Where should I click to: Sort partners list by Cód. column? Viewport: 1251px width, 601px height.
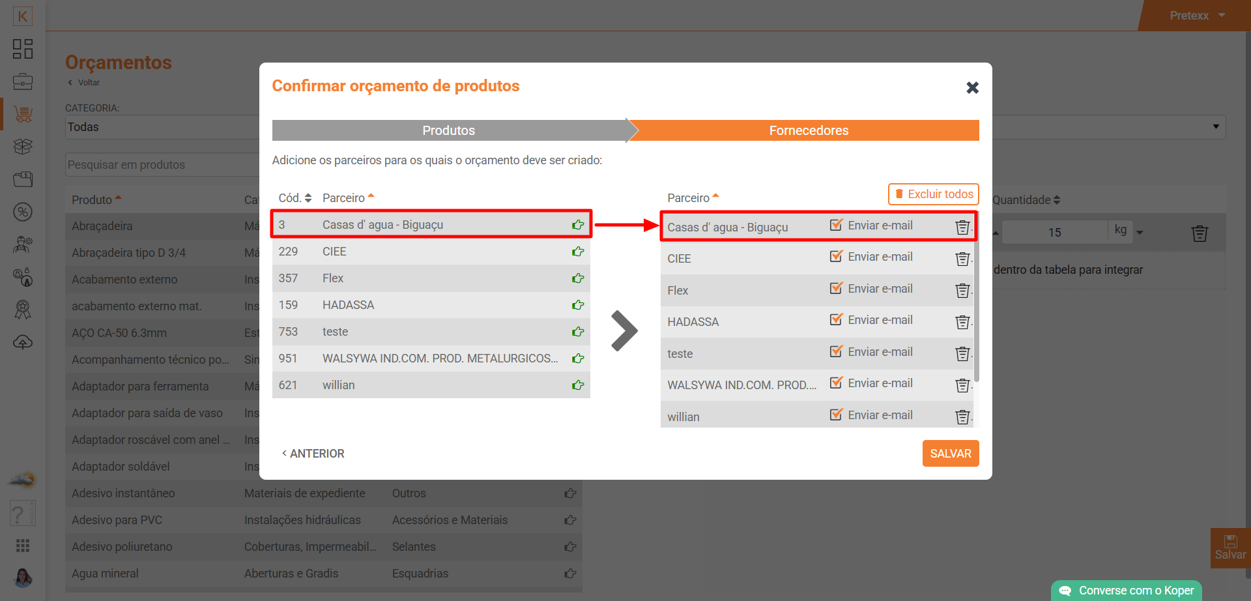click(x=295, y=198)
